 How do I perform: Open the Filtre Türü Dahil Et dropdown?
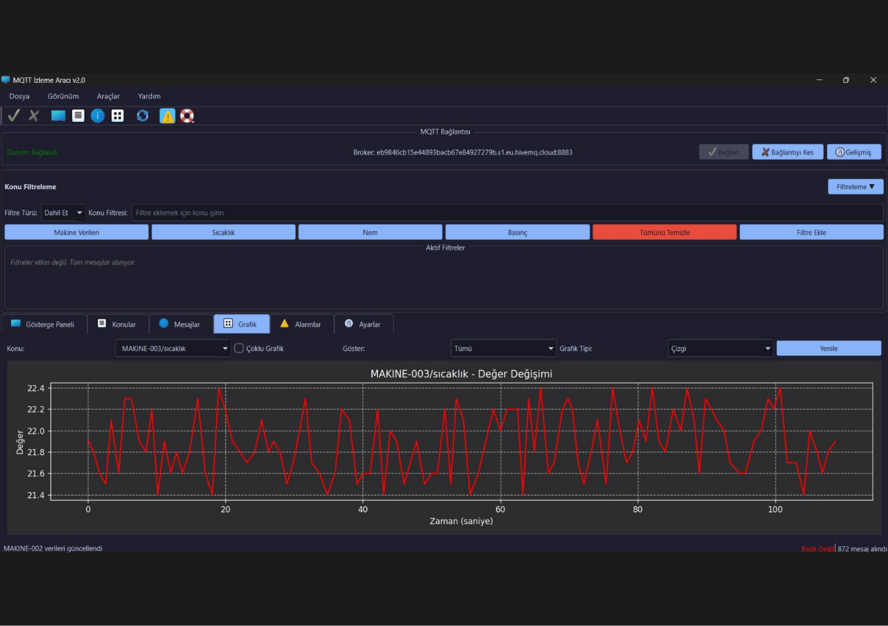[63, 213]
